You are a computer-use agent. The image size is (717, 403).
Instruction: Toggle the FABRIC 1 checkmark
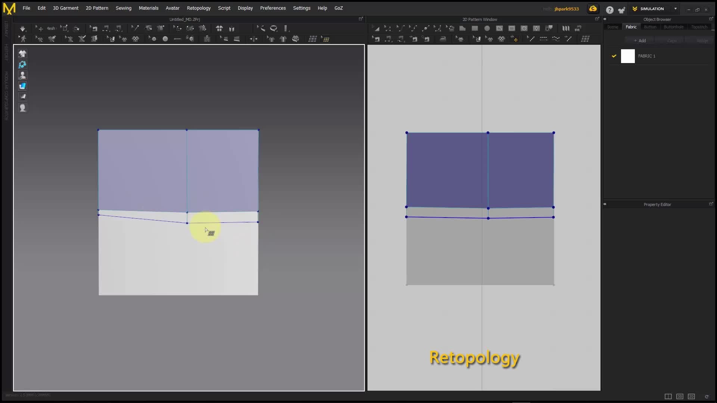click(614, 56)
